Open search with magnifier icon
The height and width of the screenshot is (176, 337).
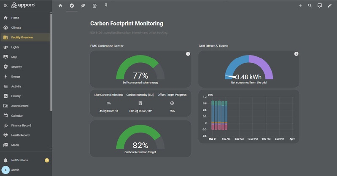tap(310, 5)
